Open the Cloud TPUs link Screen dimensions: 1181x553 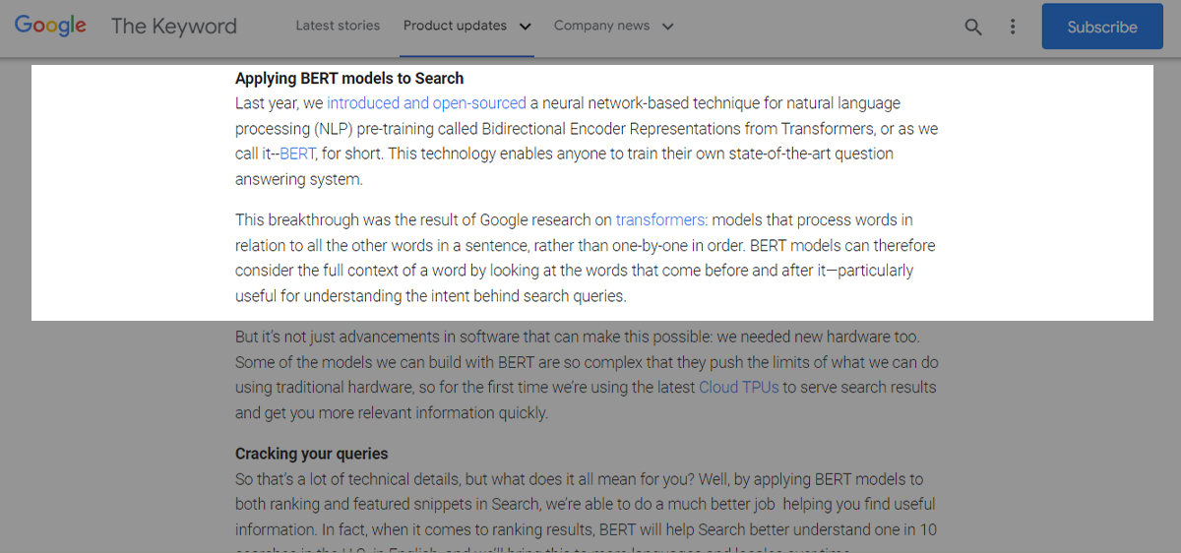[738, 388]
